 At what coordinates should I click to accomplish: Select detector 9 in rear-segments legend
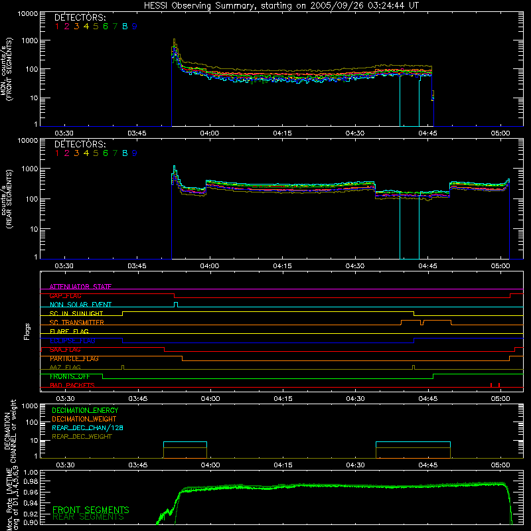click(x=135, y=153)
